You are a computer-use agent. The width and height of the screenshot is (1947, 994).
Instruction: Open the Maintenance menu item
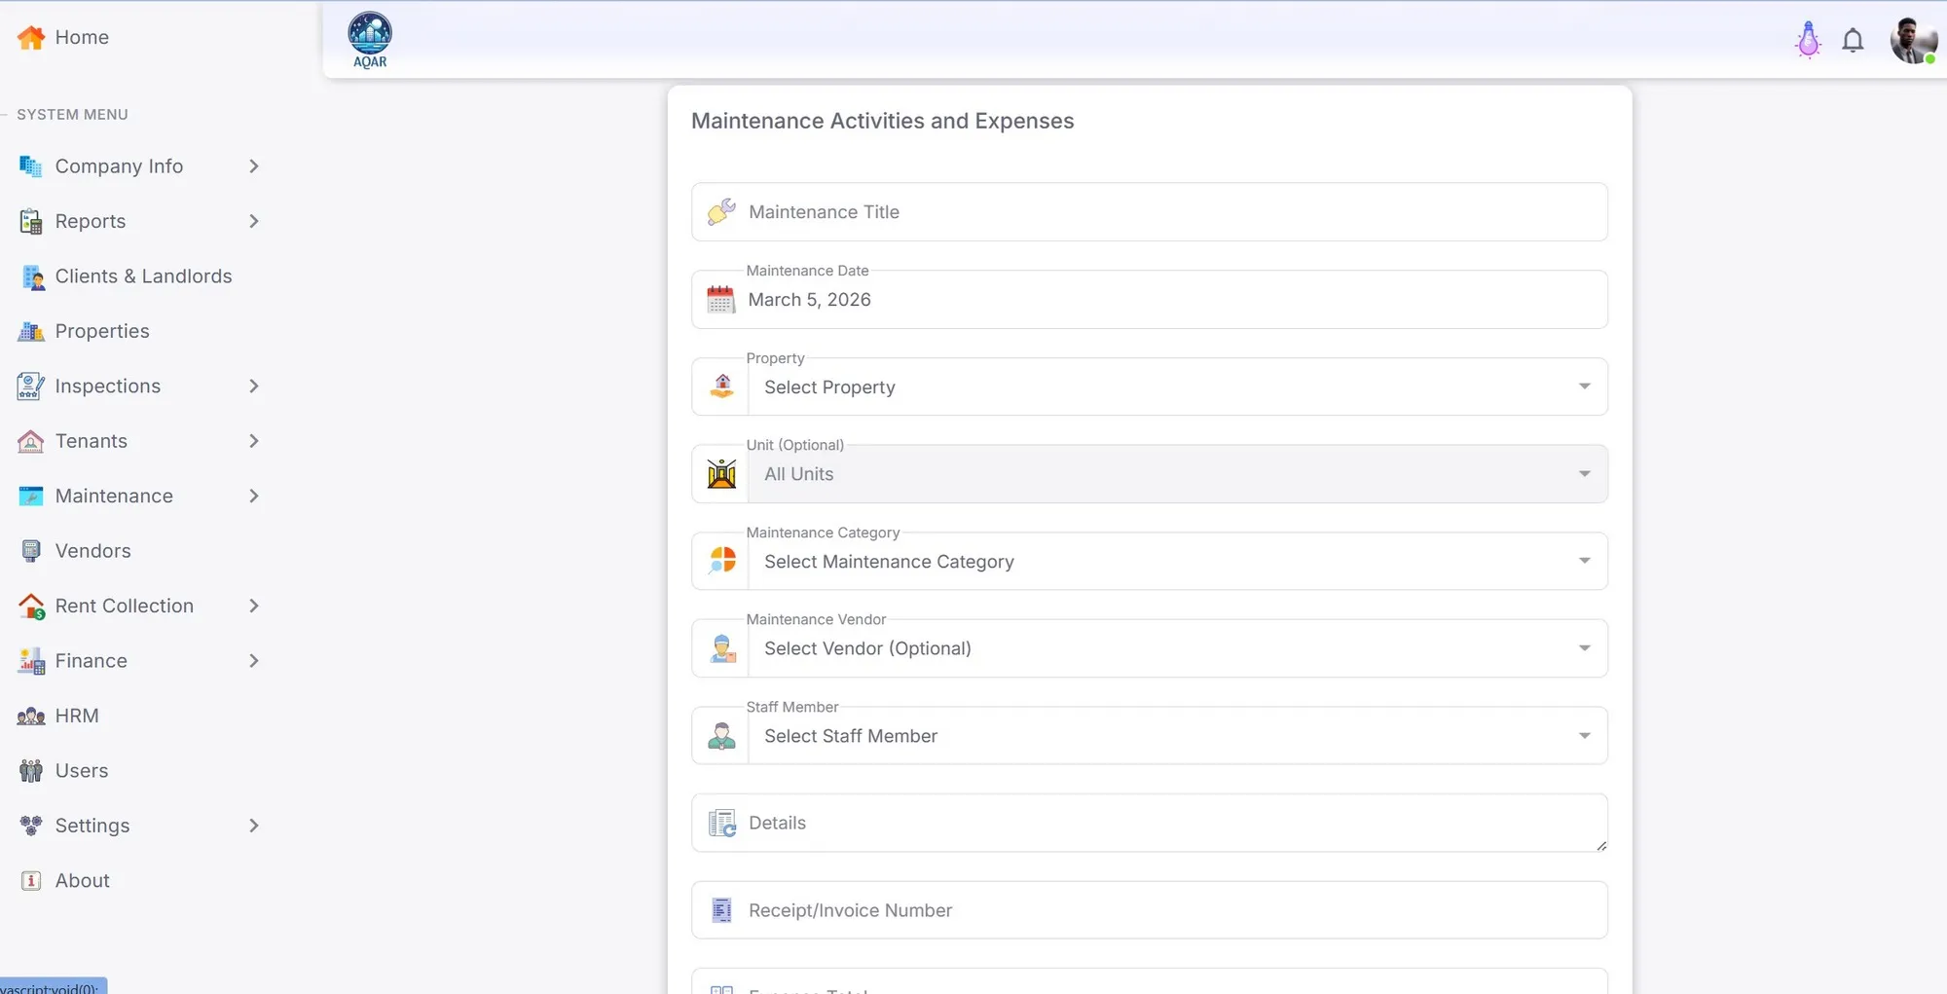point(114,496)
